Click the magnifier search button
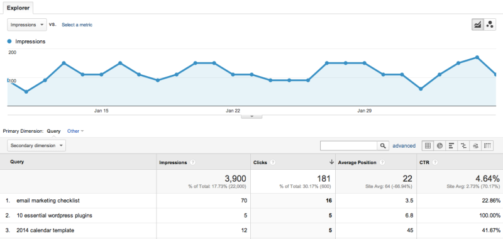This screenshot has height=239, width=503. click(x=383, y=146)
